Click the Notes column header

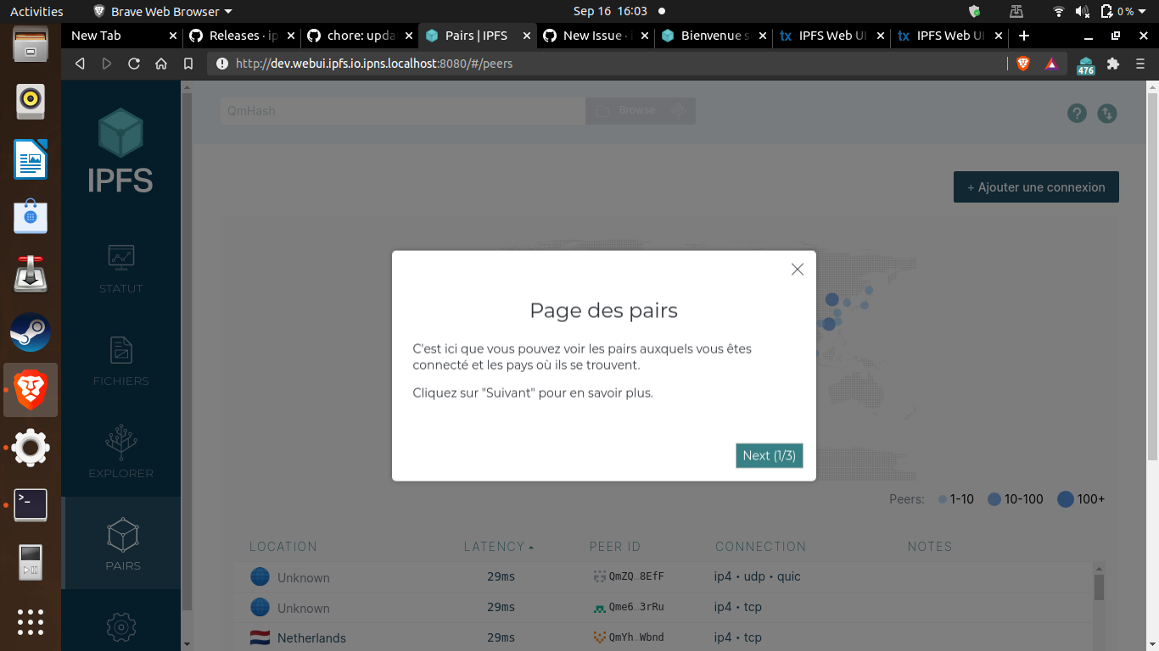click(930, 547)
